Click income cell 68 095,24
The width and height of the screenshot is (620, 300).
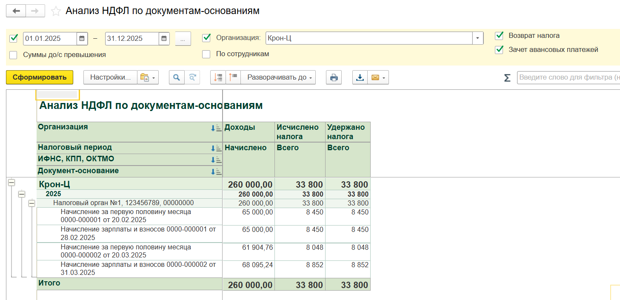pos(249,269)
